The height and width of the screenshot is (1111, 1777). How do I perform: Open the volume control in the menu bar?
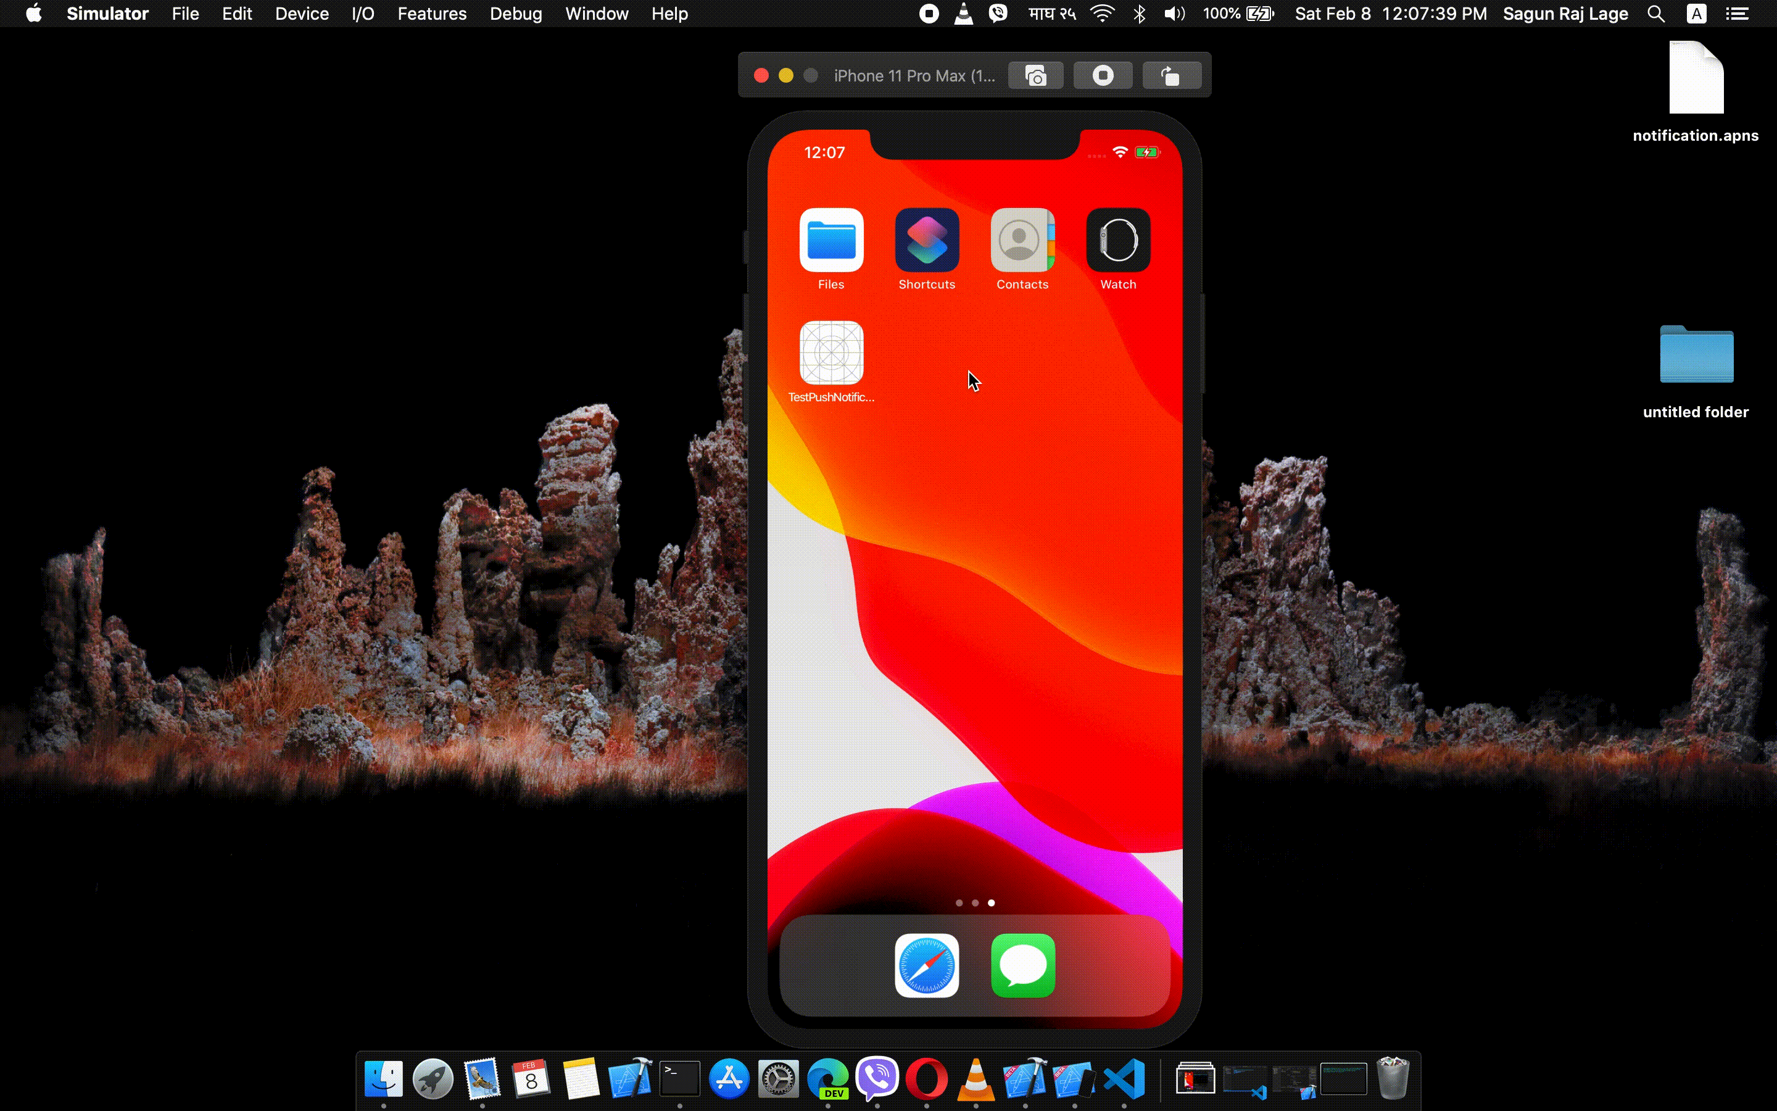(1174, 14)
